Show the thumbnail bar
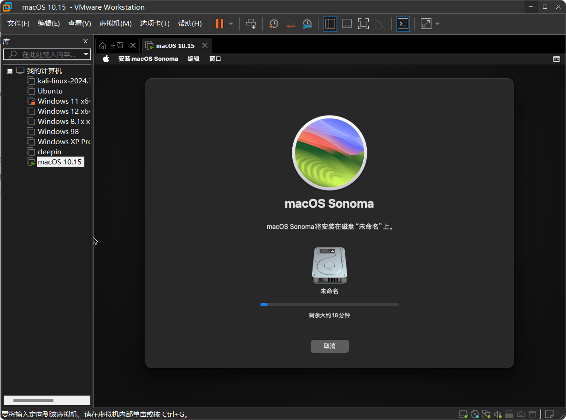This screenshot has width=566, height=420. coord(347,23)
